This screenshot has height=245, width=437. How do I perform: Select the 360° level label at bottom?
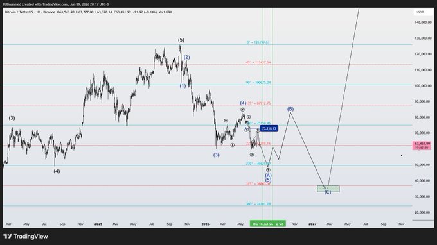pyautogui.click(x=258, y=204)
